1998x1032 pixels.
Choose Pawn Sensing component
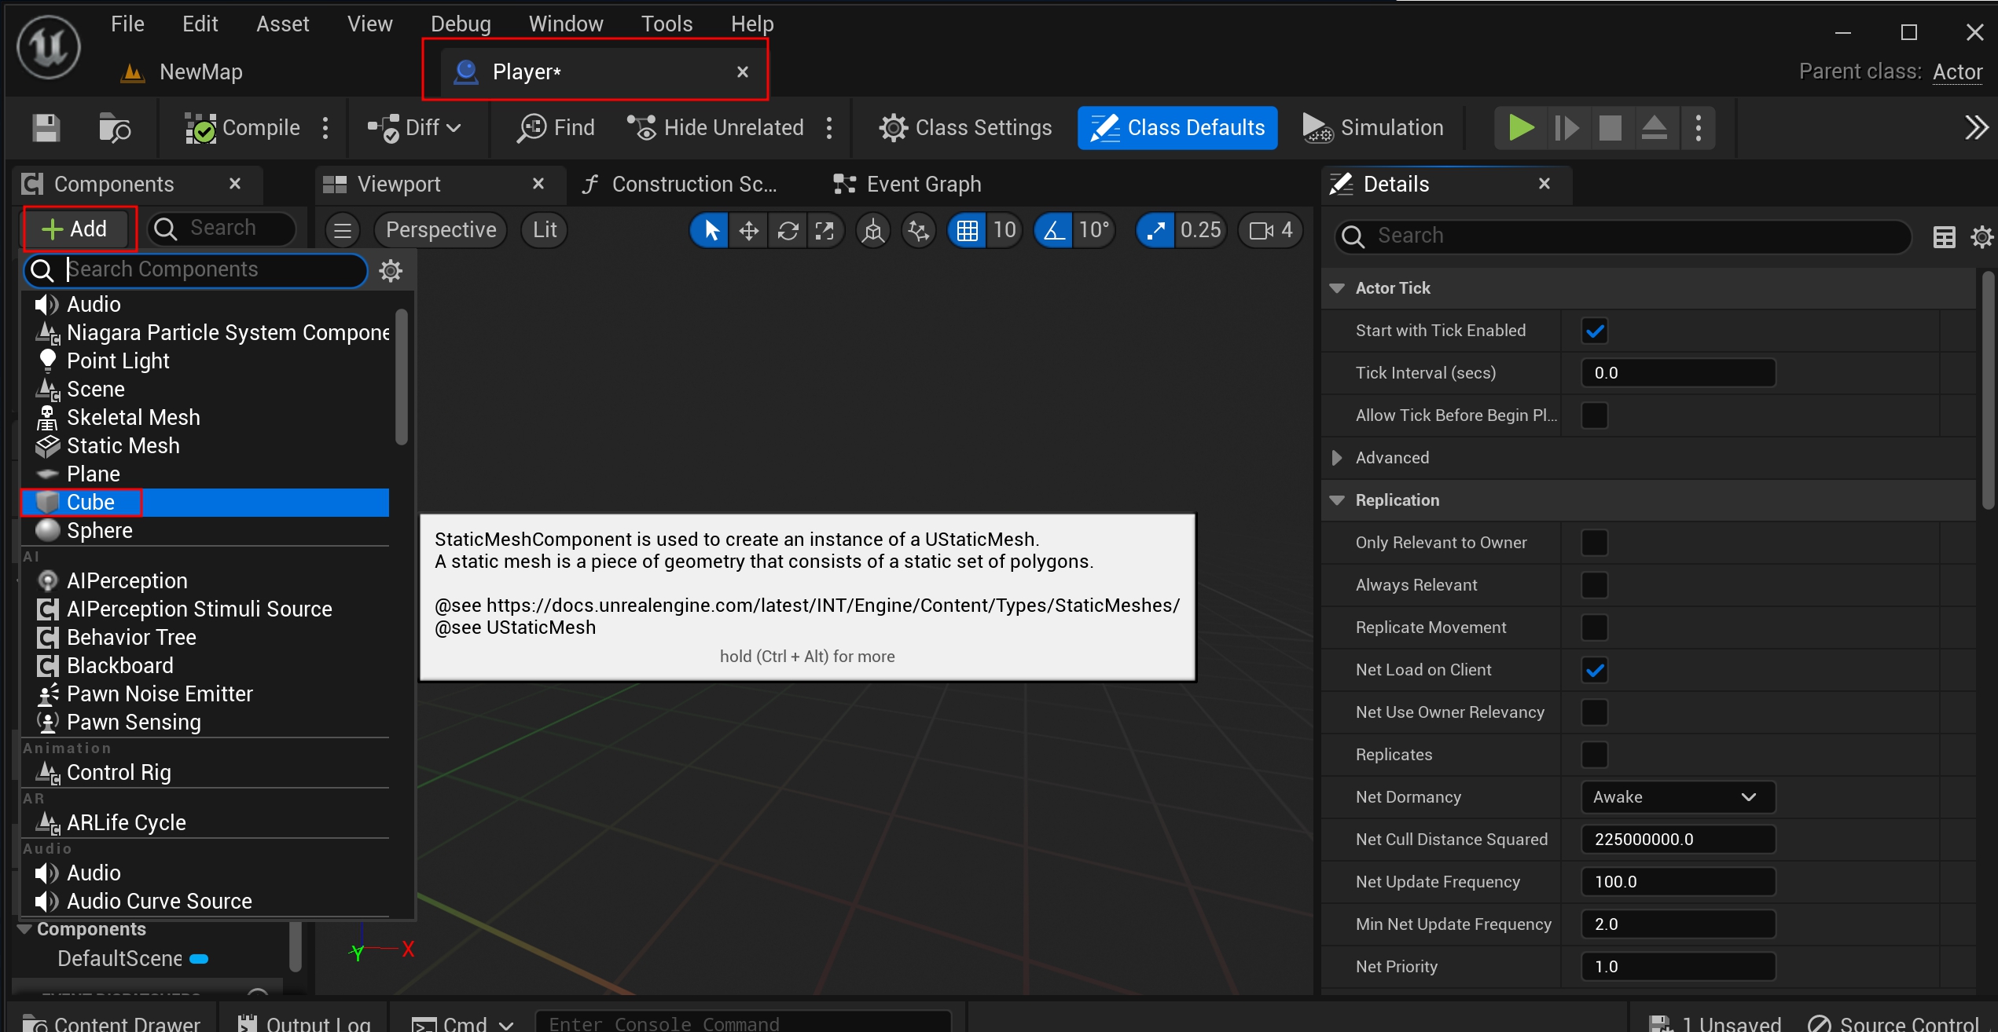tap(204, 723)
